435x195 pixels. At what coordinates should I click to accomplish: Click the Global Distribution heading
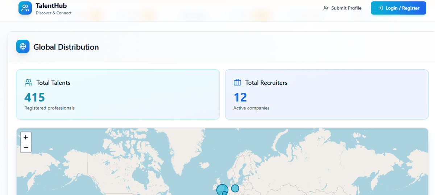pyautogui.click(x=66, y=47)
